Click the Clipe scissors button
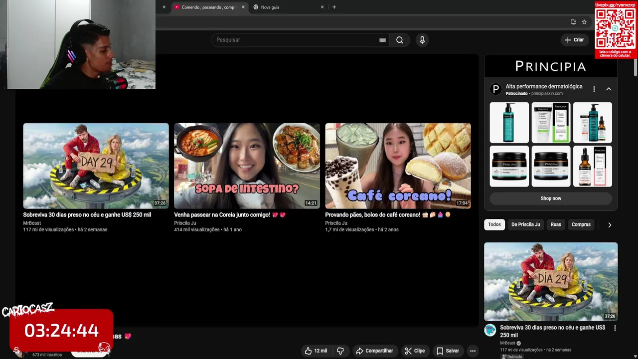Viewport: 638px width, 359px height. [x=415, y=351]
